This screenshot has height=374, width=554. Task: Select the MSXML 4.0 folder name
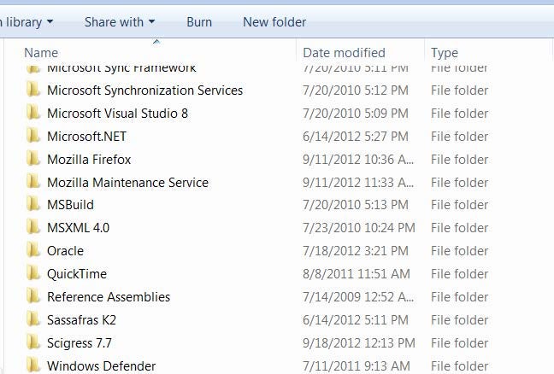point(78,228)
